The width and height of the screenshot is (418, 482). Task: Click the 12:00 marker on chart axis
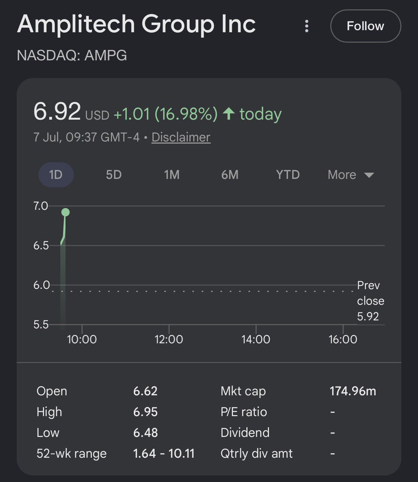pos(169,339)
